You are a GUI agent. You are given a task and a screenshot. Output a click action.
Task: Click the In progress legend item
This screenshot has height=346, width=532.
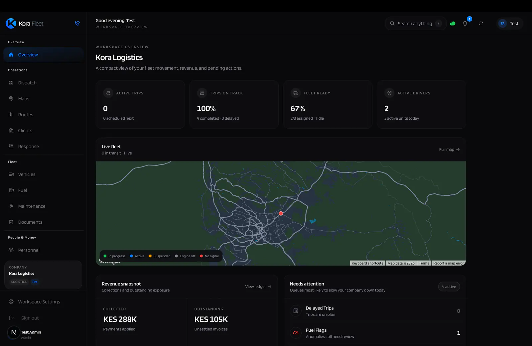[114, 256]
